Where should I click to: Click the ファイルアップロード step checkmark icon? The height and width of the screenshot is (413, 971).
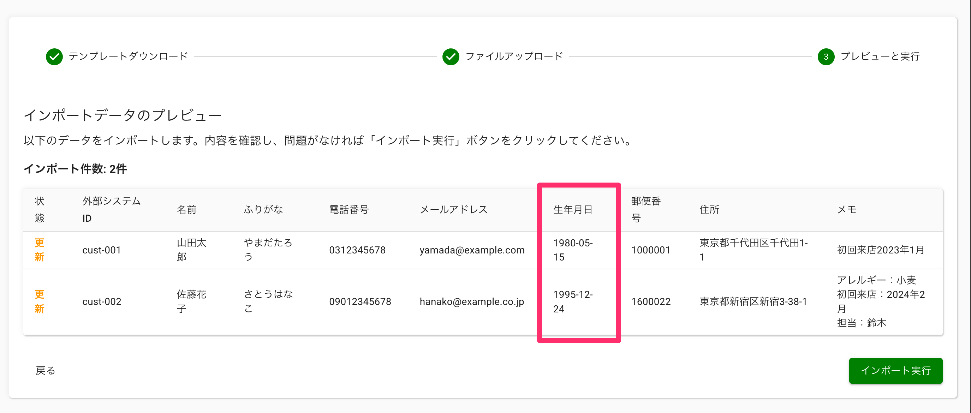point(451,56)
